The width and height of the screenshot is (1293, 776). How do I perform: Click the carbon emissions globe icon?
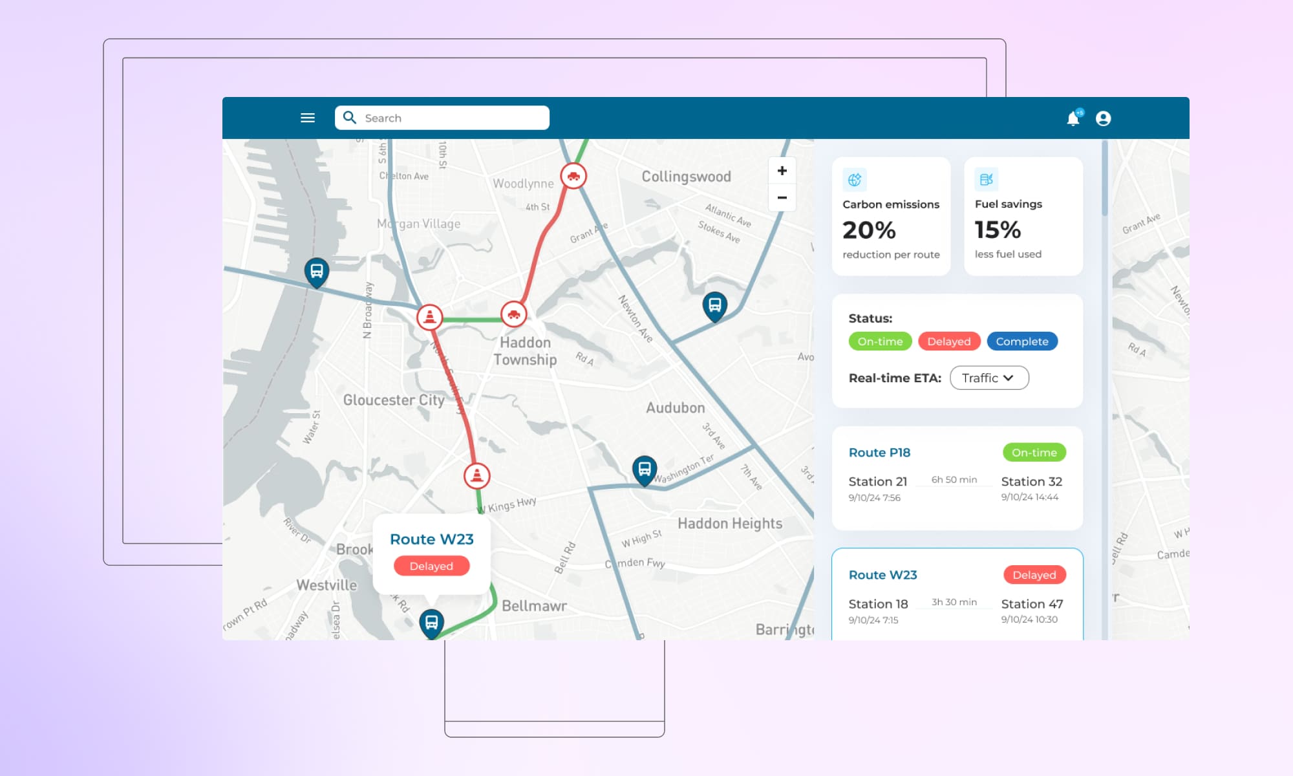[x=855, y=180]
